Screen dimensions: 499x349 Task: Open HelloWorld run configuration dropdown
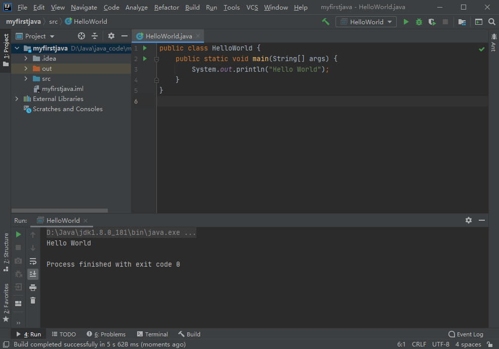pos(366,22)
